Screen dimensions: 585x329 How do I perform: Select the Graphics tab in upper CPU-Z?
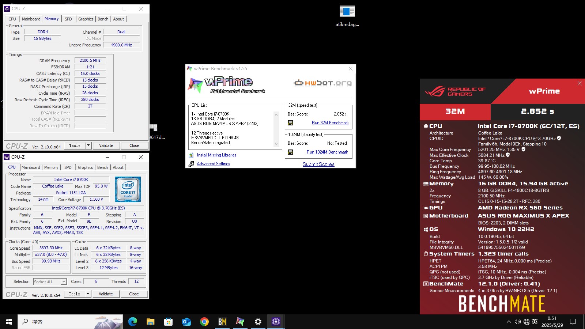coord(86,19)
